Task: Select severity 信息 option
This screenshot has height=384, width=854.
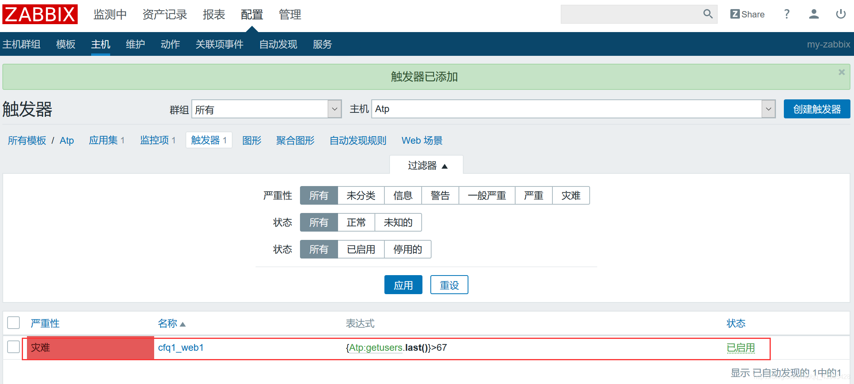Action: point(403,196)
